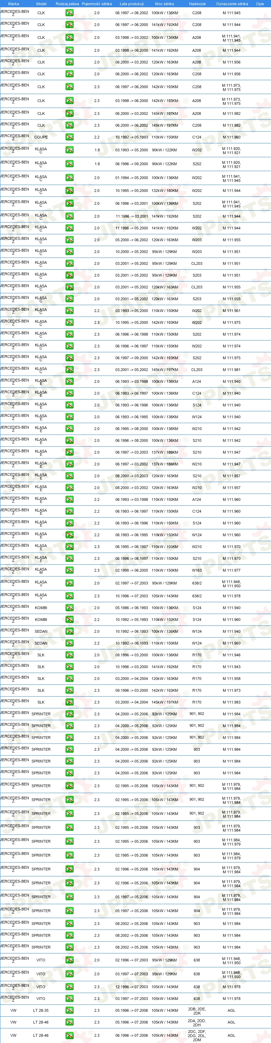Select the 2DC, 2DF, 2DG body cell

[196, 1035]
